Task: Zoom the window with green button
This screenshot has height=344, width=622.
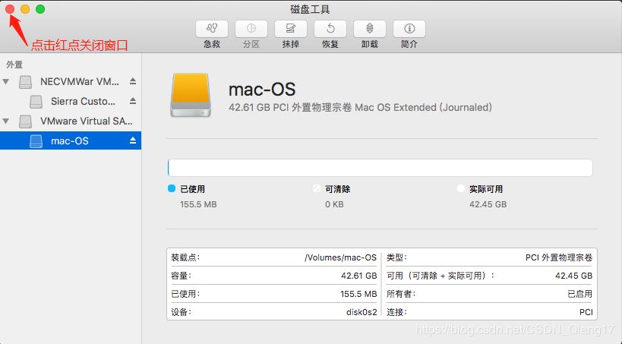Action: 40,8
